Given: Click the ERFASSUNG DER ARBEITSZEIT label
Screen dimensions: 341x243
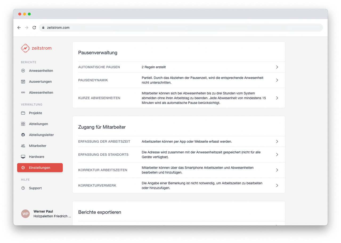Looking at the screenshot, I should coord(104,141).
